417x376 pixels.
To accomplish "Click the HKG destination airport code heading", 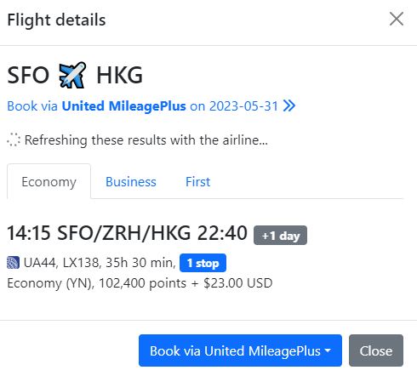I will coord(119,75).
